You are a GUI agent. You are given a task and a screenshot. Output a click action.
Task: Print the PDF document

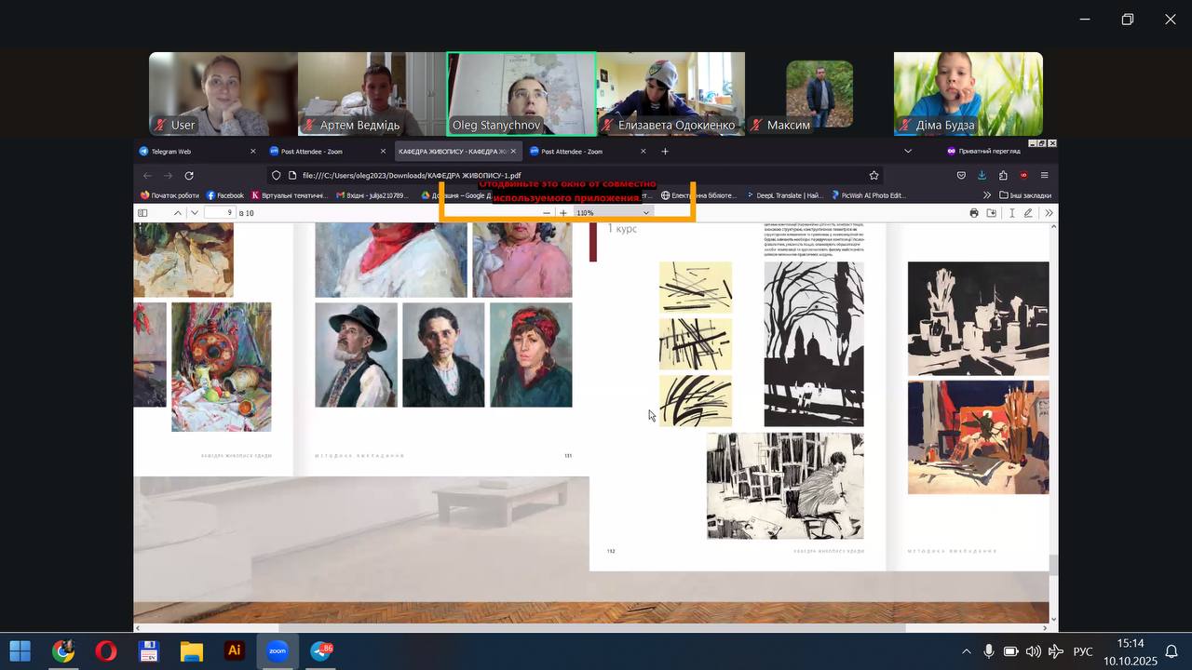[x=974, y=213]
